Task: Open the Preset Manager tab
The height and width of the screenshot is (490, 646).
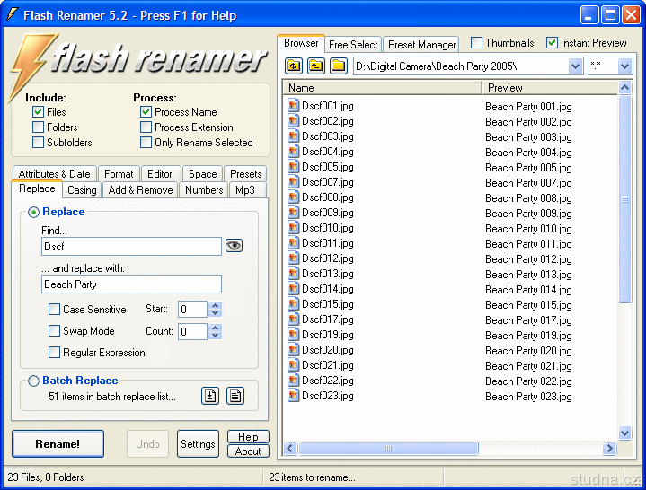Action: pos(421,45)
